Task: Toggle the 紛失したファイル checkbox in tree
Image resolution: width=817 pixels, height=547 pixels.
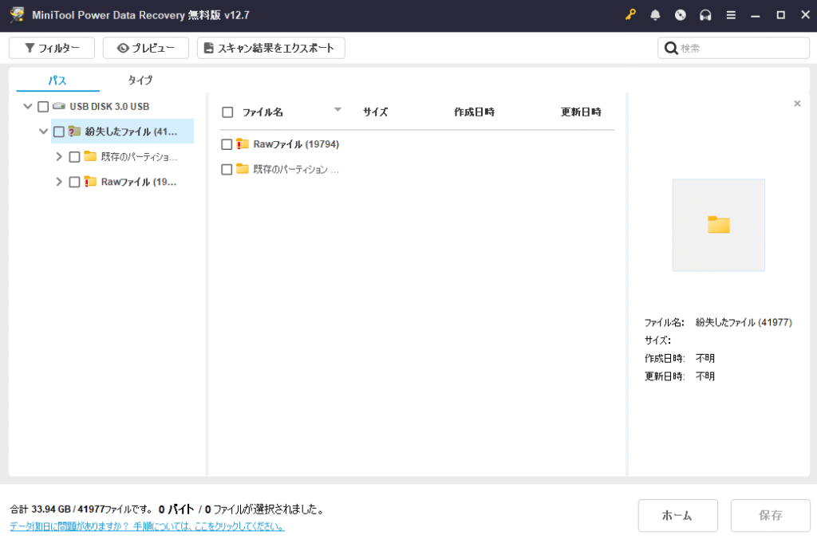Action: coord(59,132)
